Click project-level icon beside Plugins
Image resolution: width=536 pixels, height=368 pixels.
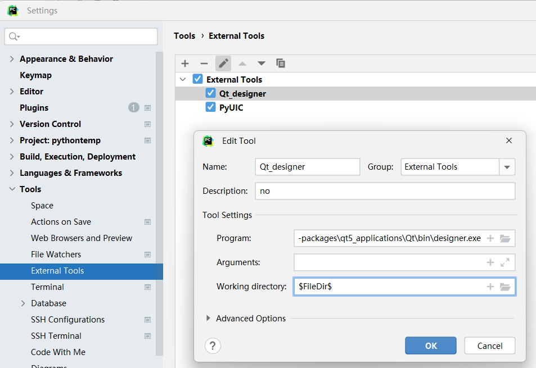click(148, 108)
